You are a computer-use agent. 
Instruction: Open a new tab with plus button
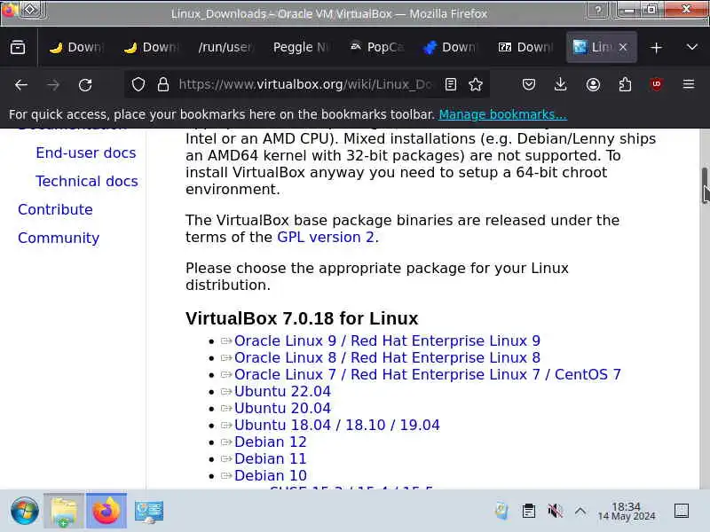pyautogui.click(x=656, y=48)
